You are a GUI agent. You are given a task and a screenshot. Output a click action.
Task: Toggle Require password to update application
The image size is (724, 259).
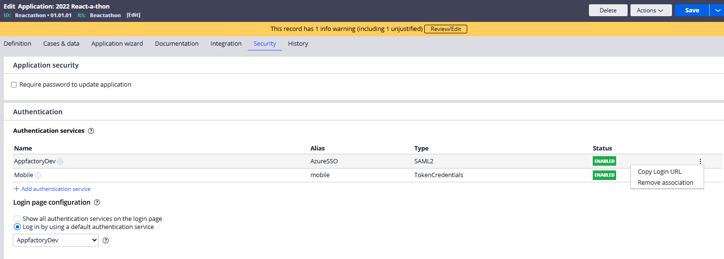click(14, 85)
